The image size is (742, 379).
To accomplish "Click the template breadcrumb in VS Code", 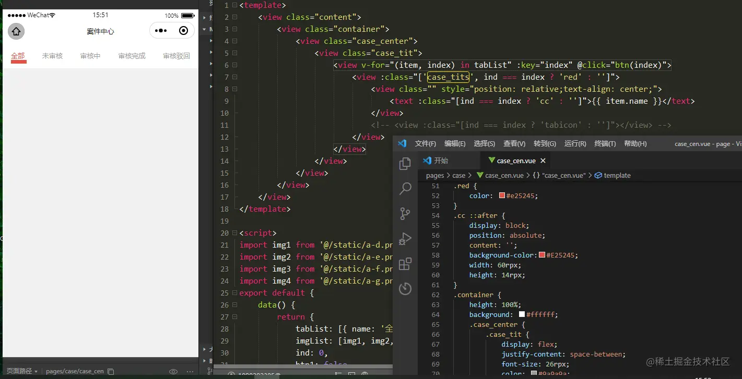I will click(613, 176).
